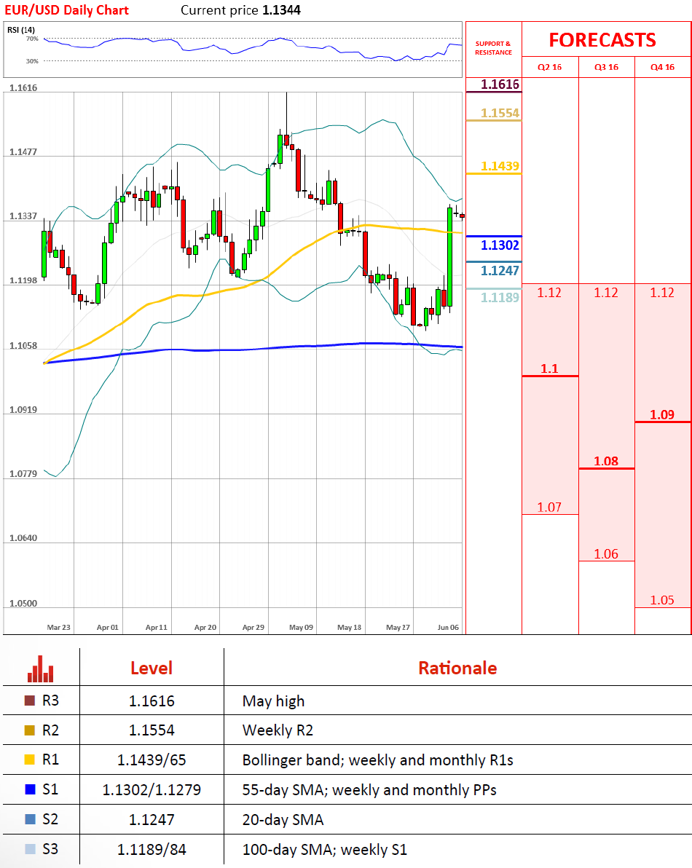The image size is (692, 868).
Task: Click the 'Rationale' table column header
Action: point(458,668)
